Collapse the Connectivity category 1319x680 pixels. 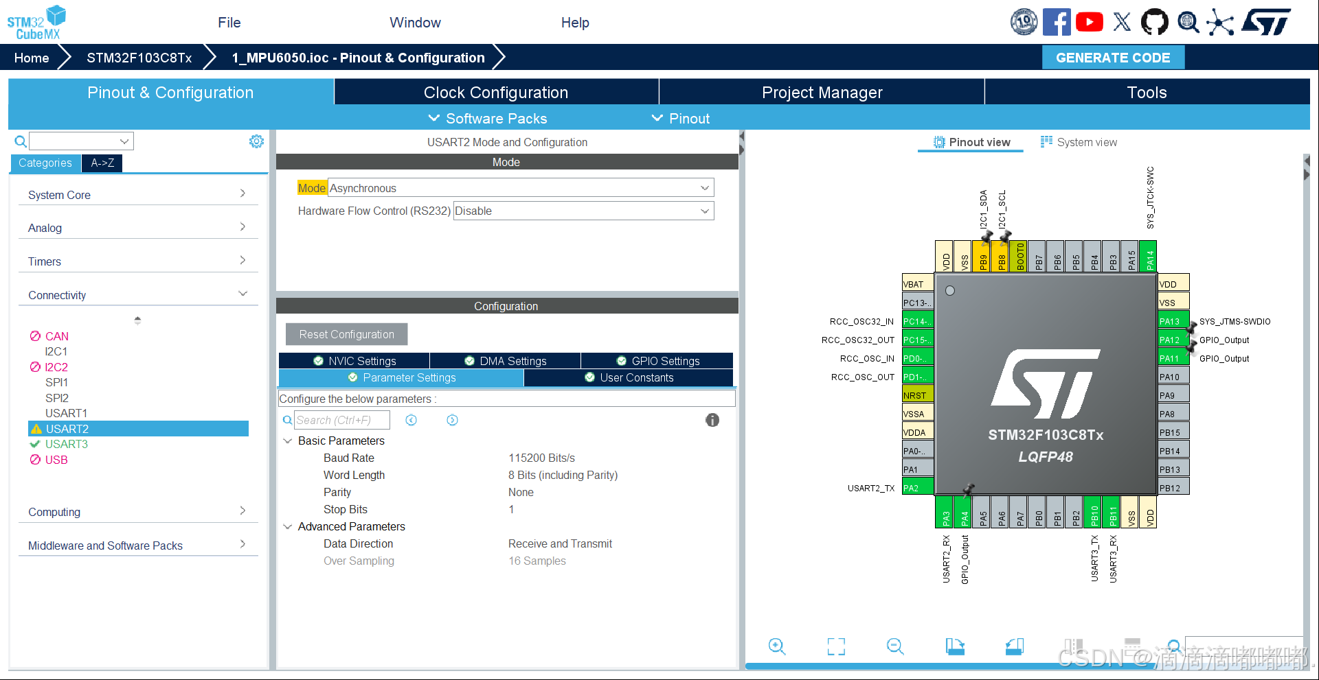[137, 295]
